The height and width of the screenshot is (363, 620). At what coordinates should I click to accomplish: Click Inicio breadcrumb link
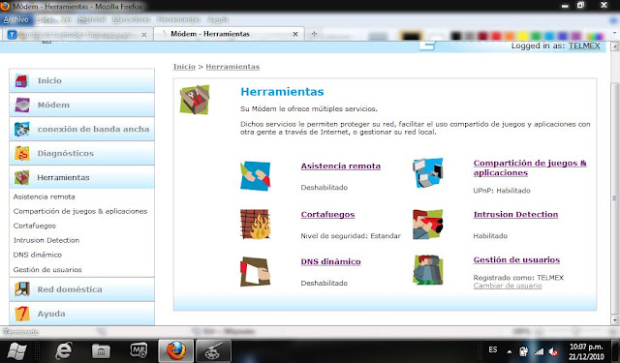click(x=184, y=67)
